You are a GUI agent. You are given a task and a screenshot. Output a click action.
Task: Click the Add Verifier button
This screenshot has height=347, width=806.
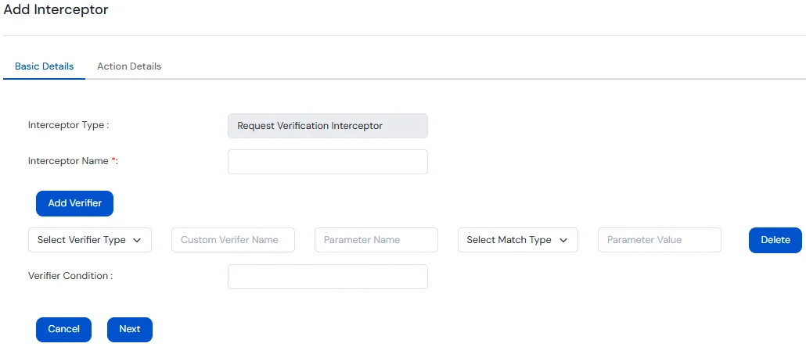(74, 203)
